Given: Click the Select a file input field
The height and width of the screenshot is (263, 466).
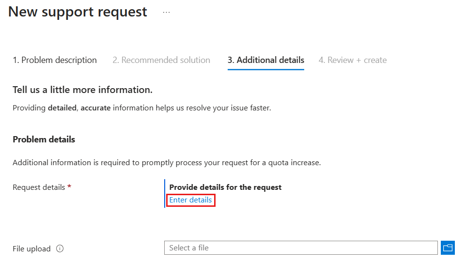Looking at the screenshot, I should [x=300, y=248].
